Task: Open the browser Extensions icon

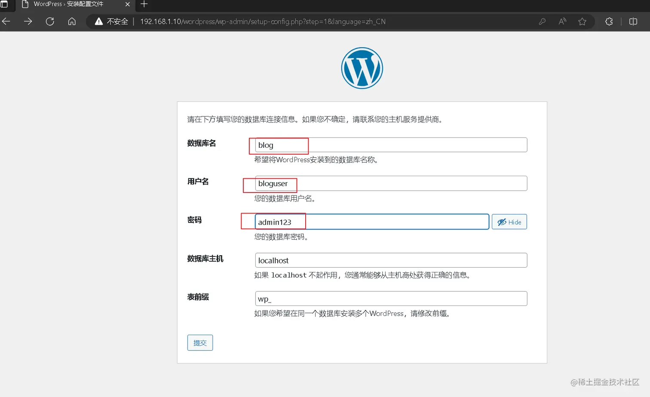Action: point(609,21)
